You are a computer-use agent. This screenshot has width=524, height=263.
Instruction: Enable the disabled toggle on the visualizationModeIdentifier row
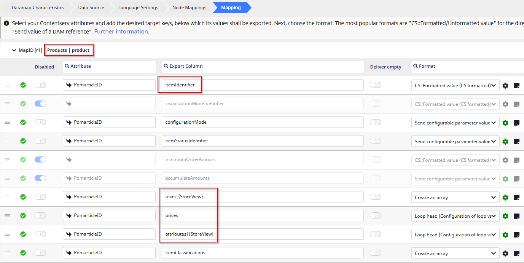pos(40,104)
